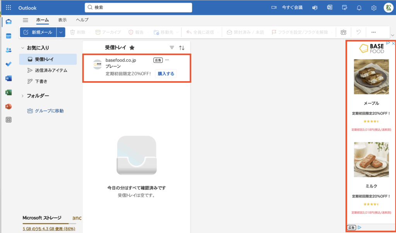
Task: Open the AdChoices icon atop side ad
Action: (x=388, y=43)
